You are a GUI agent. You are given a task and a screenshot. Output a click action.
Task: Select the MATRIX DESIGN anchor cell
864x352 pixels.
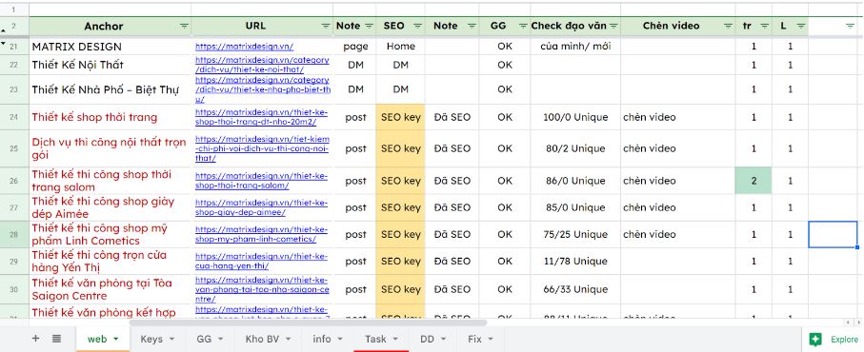click(111, 47)
